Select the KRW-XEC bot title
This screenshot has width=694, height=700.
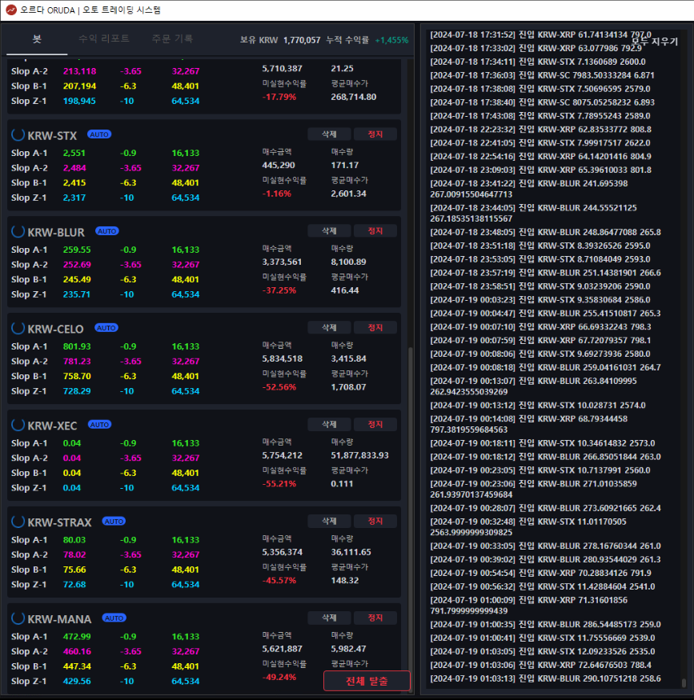pyautogui.click(x=52, y=426)
